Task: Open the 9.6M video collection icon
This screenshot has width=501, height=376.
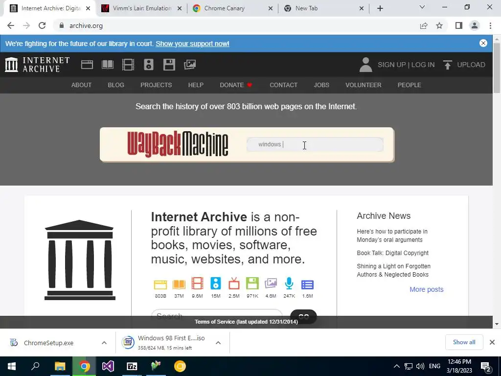Action: pyautogui.click(x=197, y=283)
